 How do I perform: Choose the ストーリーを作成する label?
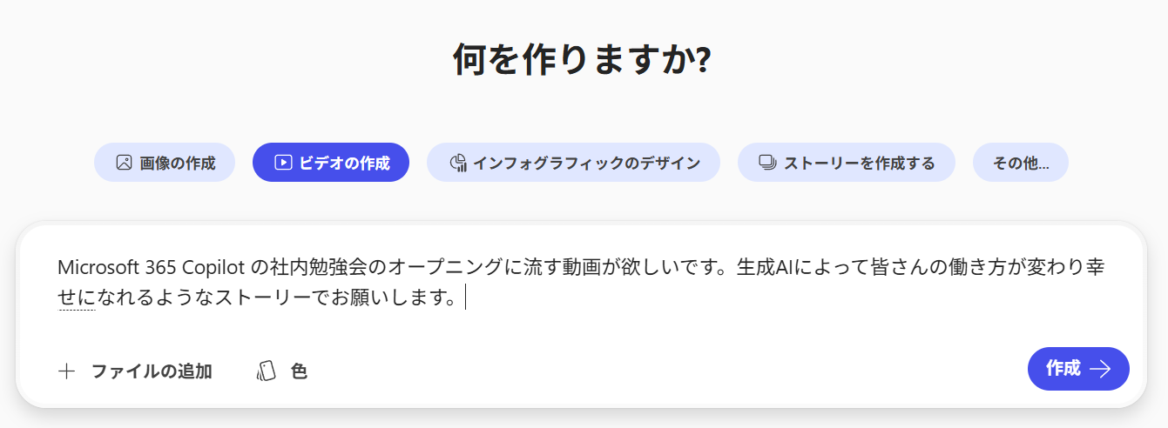pos(859,163)
